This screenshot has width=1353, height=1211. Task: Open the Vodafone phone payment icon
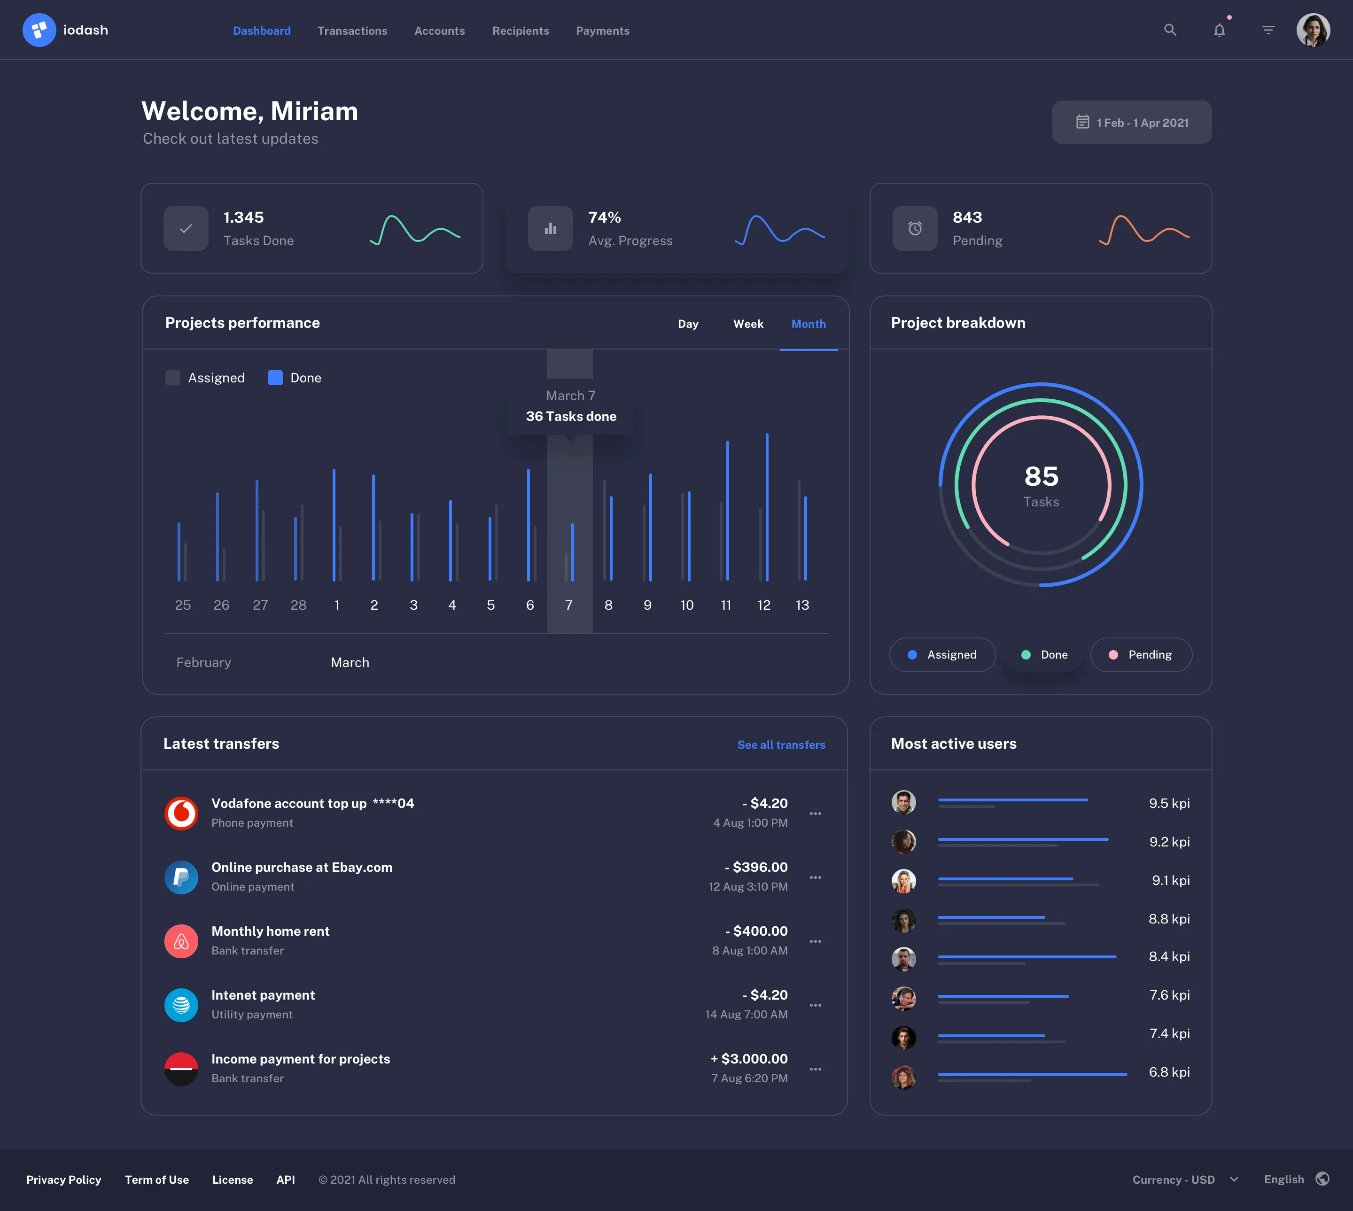click(x=181, y=813)
